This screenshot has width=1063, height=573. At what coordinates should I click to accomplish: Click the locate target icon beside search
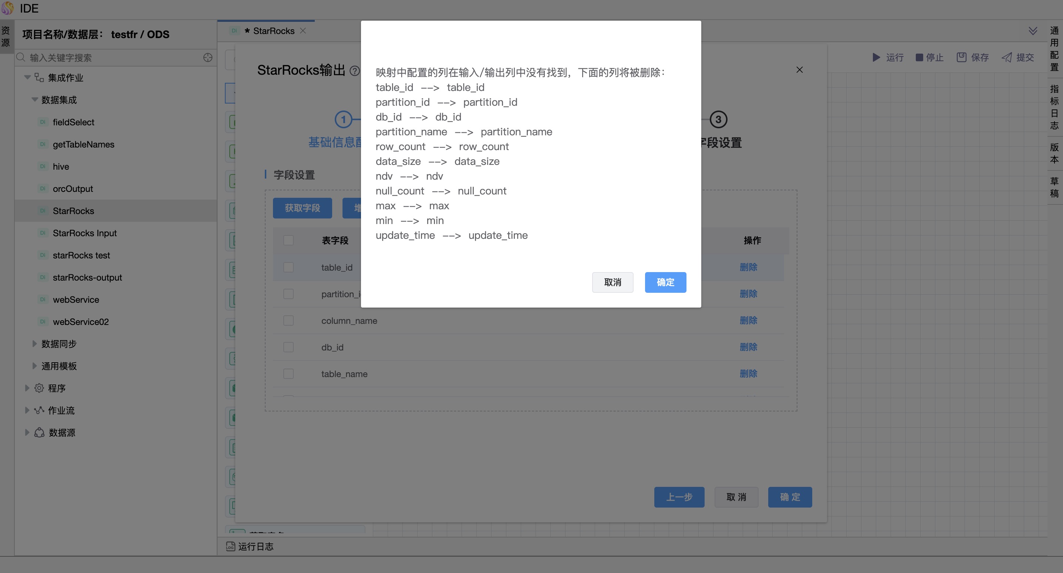[207, 57]
